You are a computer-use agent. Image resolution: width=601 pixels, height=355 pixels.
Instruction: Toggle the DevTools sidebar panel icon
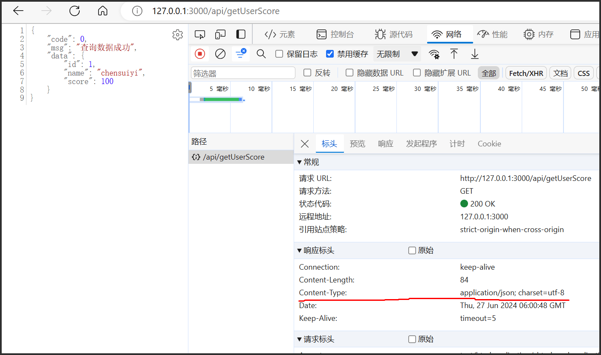(241, 35)
